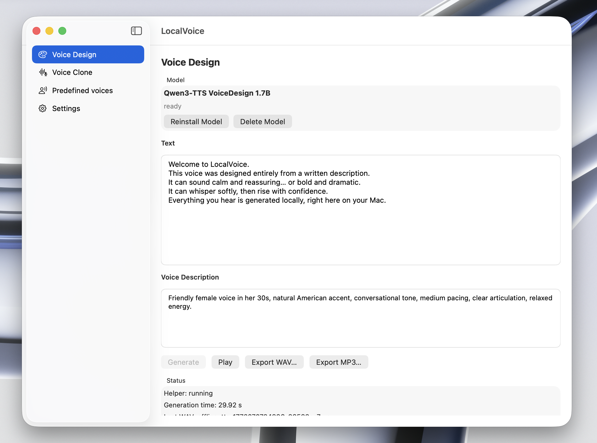Open the Voice Clone section
597x443 pixels.
coord(72,72)
